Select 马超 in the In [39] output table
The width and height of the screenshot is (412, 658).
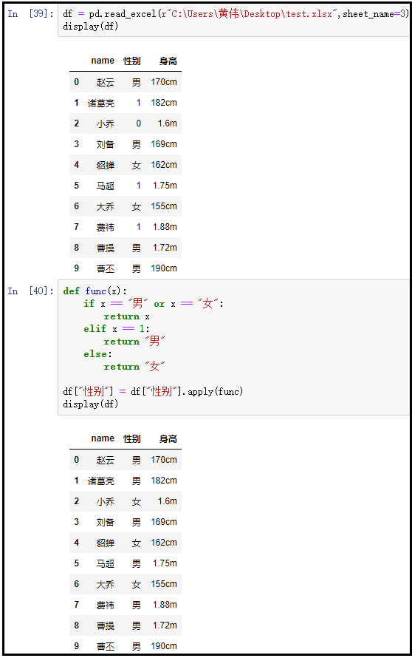pos(105,186)
